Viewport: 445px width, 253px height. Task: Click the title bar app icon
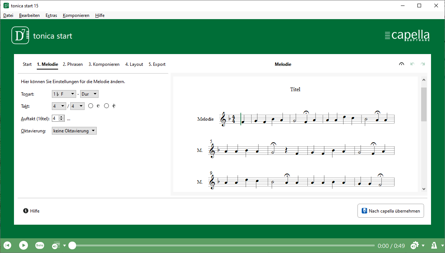(6, 6)
